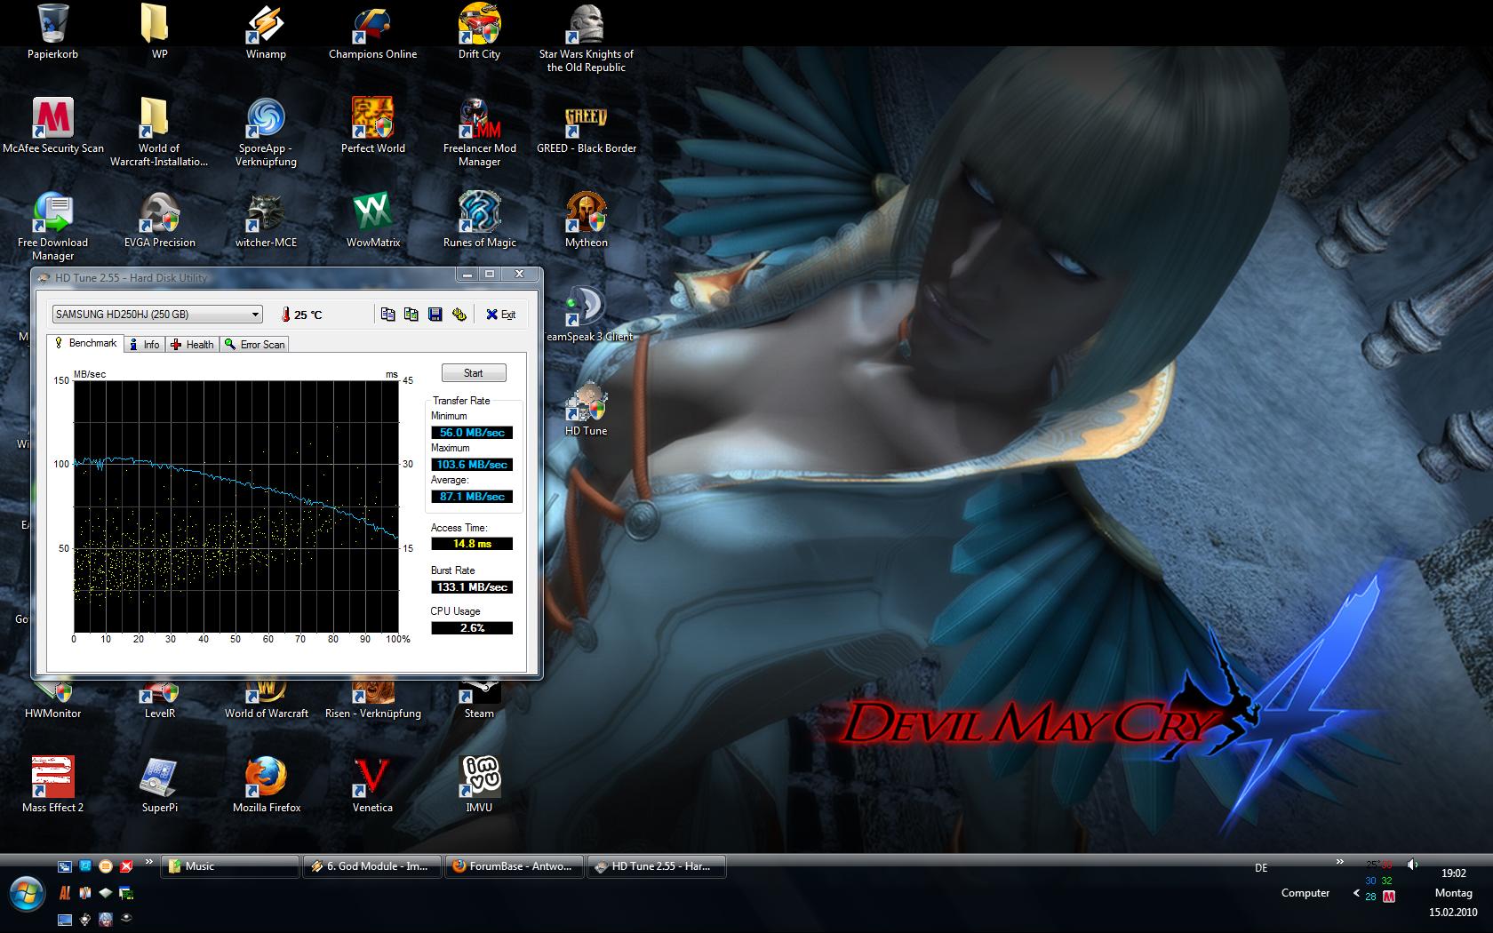
Task: Click the HD Tune 2.55 taskbar button
Action: (657, 866)
